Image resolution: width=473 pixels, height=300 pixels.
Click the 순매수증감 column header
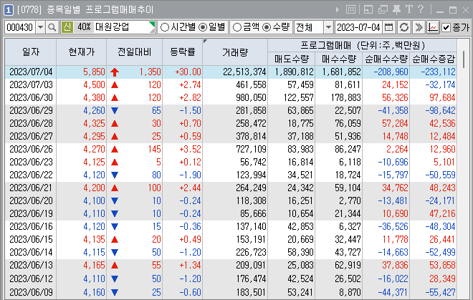click(x=434, y=59)
